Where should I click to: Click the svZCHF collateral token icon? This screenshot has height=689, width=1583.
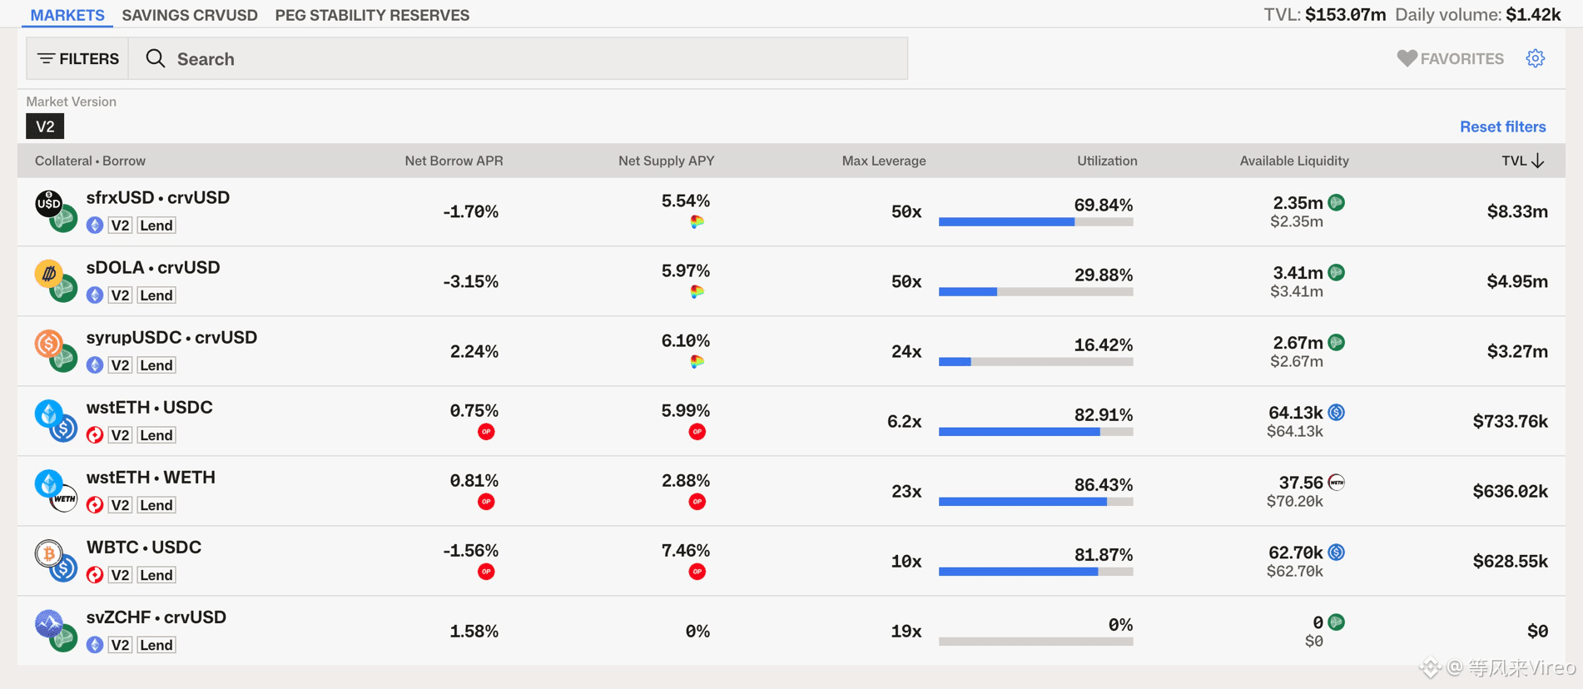pos(48,622)
